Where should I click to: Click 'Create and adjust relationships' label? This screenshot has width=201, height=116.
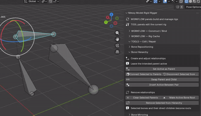click(x=148, y=58)
